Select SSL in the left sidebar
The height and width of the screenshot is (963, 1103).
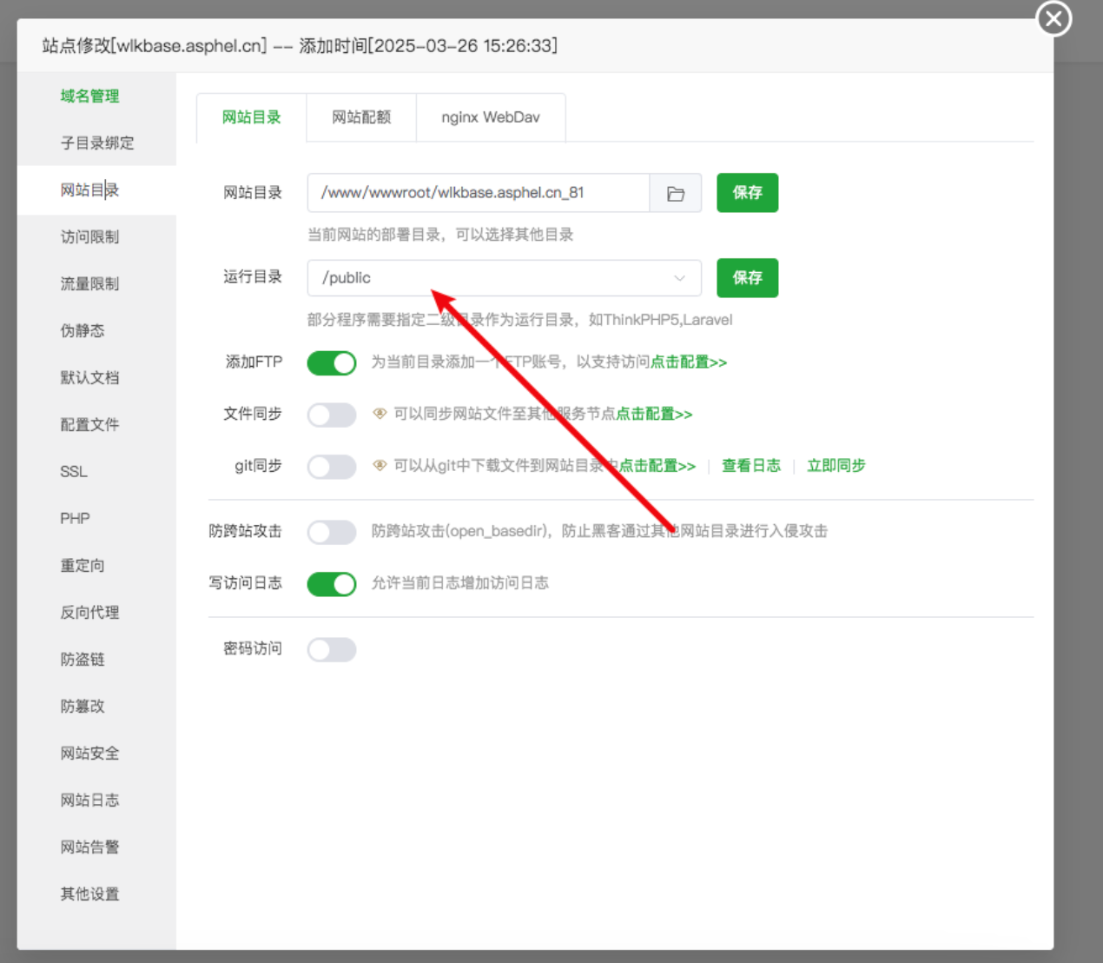click(x=74, y=472)
